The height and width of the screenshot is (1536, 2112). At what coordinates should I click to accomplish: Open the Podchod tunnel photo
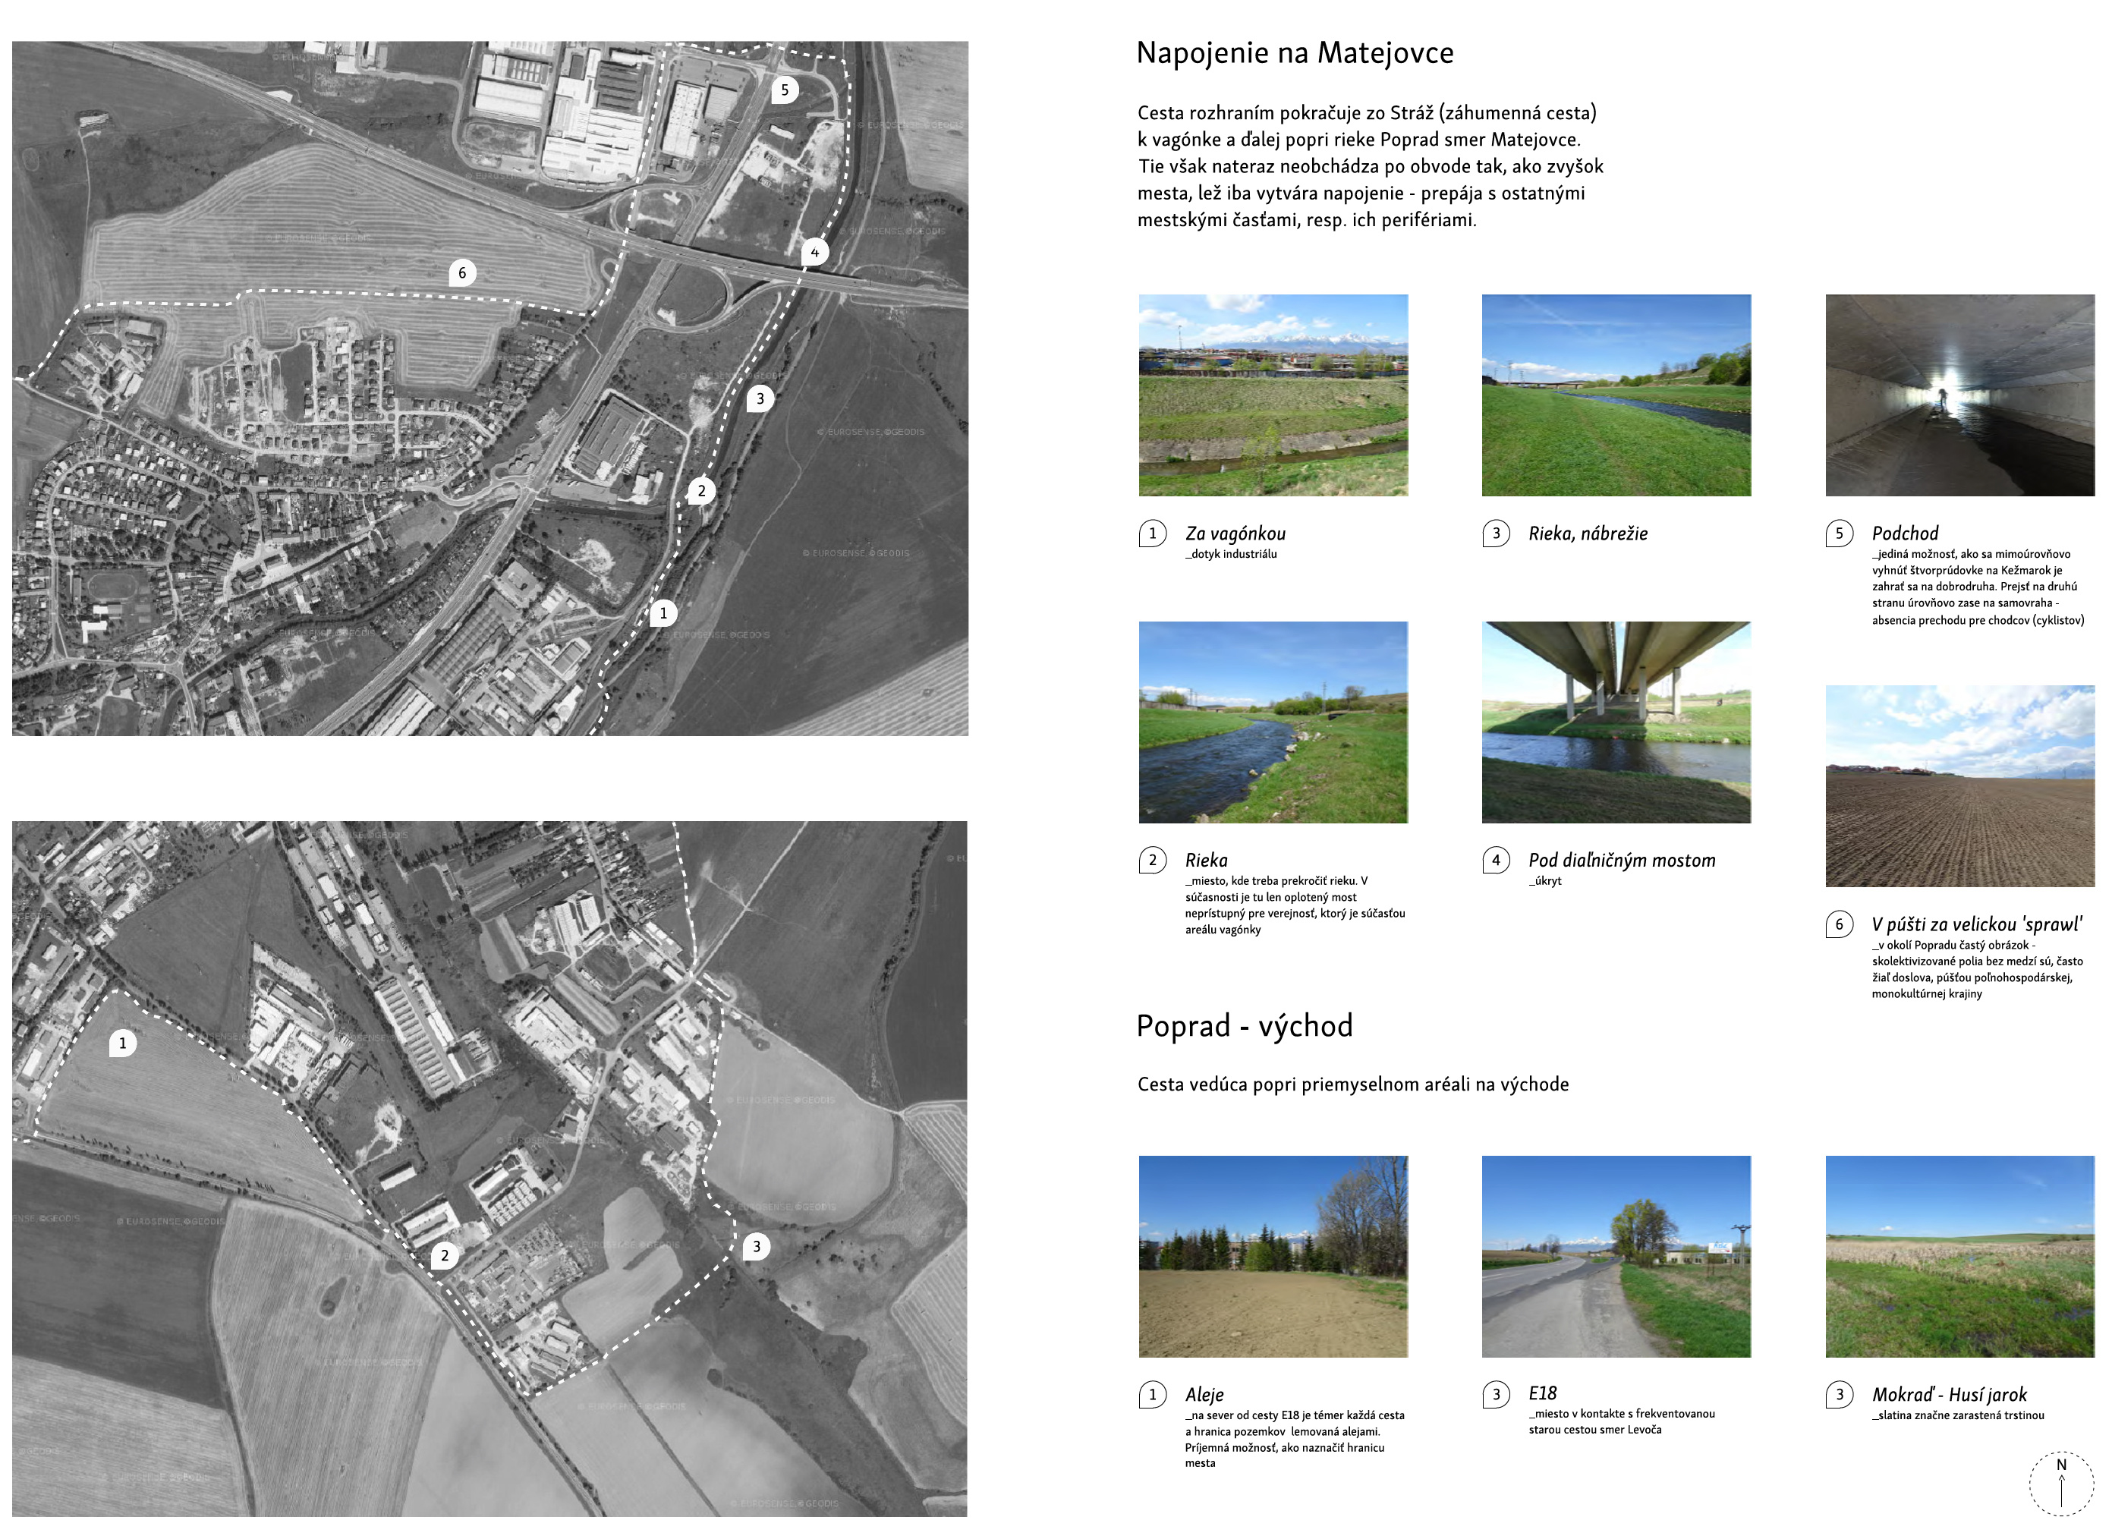click(1959, 395)
